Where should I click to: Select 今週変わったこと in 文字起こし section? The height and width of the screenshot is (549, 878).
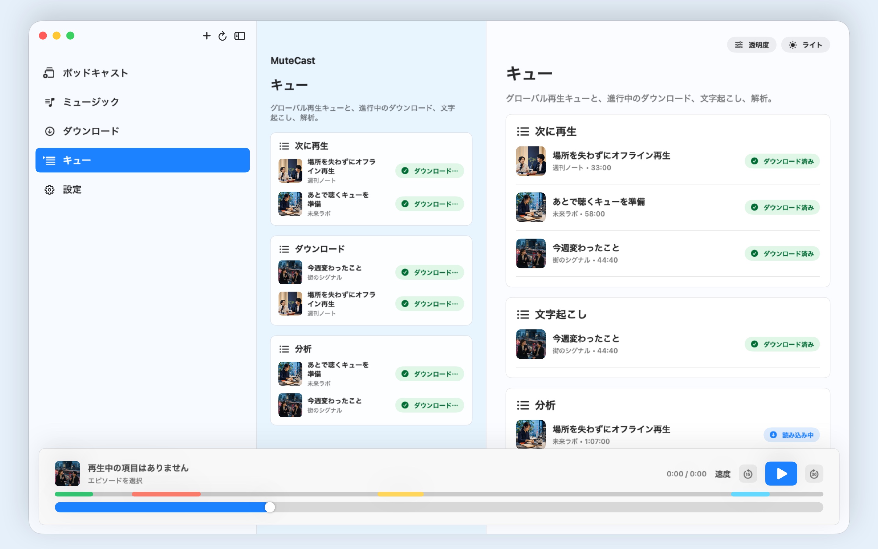pyautogui.click(x=668, y=344)
